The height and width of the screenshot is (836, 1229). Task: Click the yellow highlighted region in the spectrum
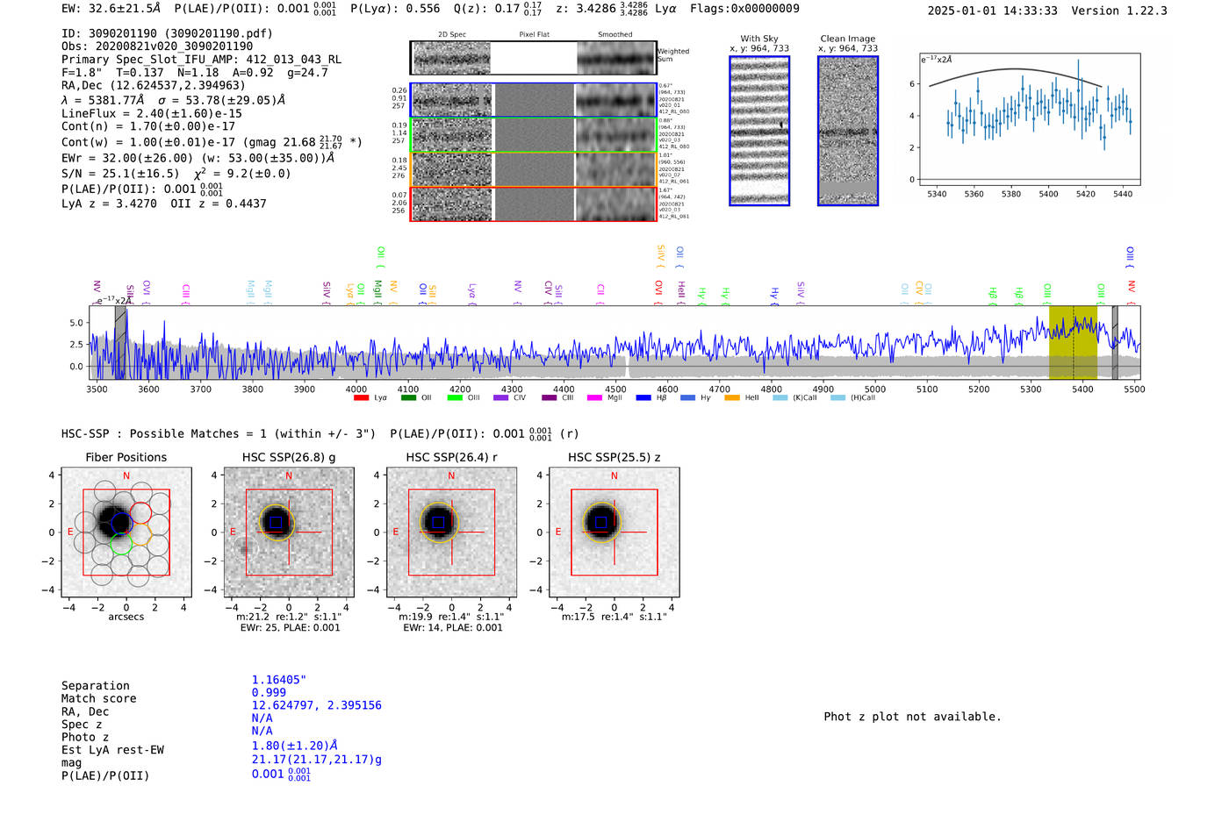coord(1073,342)
